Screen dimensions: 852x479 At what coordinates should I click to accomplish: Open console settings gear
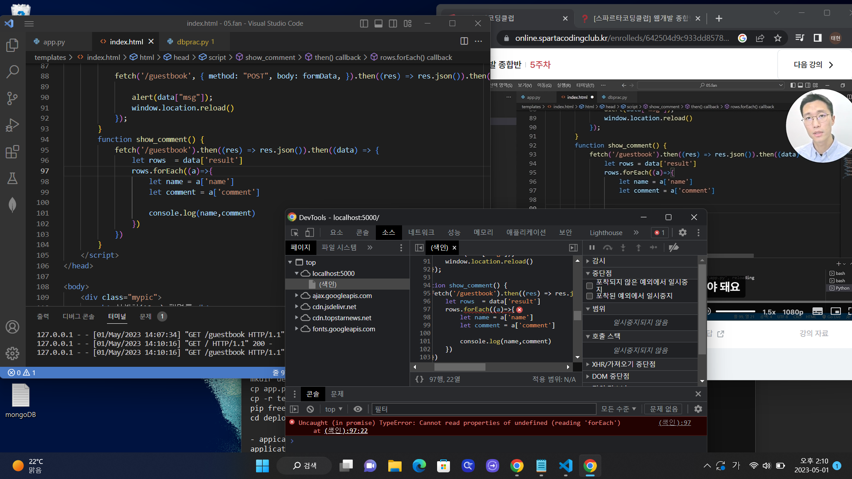pyautogui.click(x=698, y=409)
